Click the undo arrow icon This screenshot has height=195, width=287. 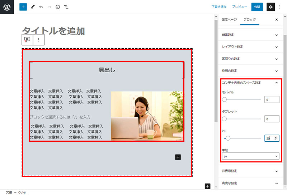point(41,7)
